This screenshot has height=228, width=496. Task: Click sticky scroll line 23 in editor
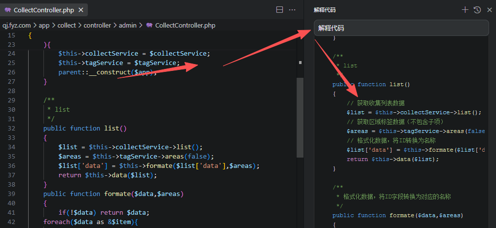point(47,44)
